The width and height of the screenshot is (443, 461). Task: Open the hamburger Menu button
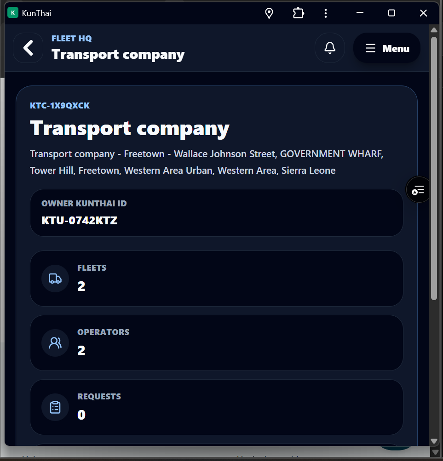click(x=387, y=48)
